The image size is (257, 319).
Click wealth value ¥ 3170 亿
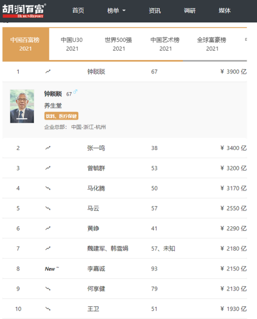(233, 188)
